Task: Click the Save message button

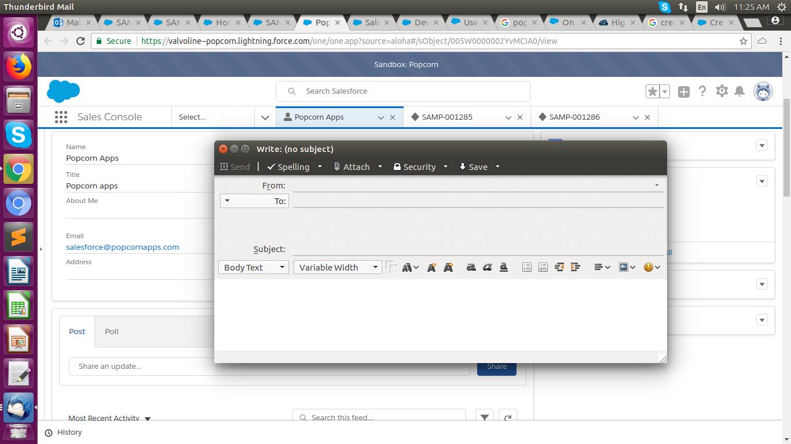Action: click(x=473, y=166)
